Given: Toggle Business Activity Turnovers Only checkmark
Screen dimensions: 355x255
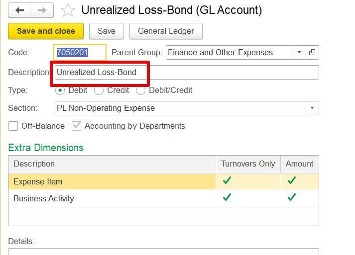Looking at the screenshot, I should (x=227, y=197).
